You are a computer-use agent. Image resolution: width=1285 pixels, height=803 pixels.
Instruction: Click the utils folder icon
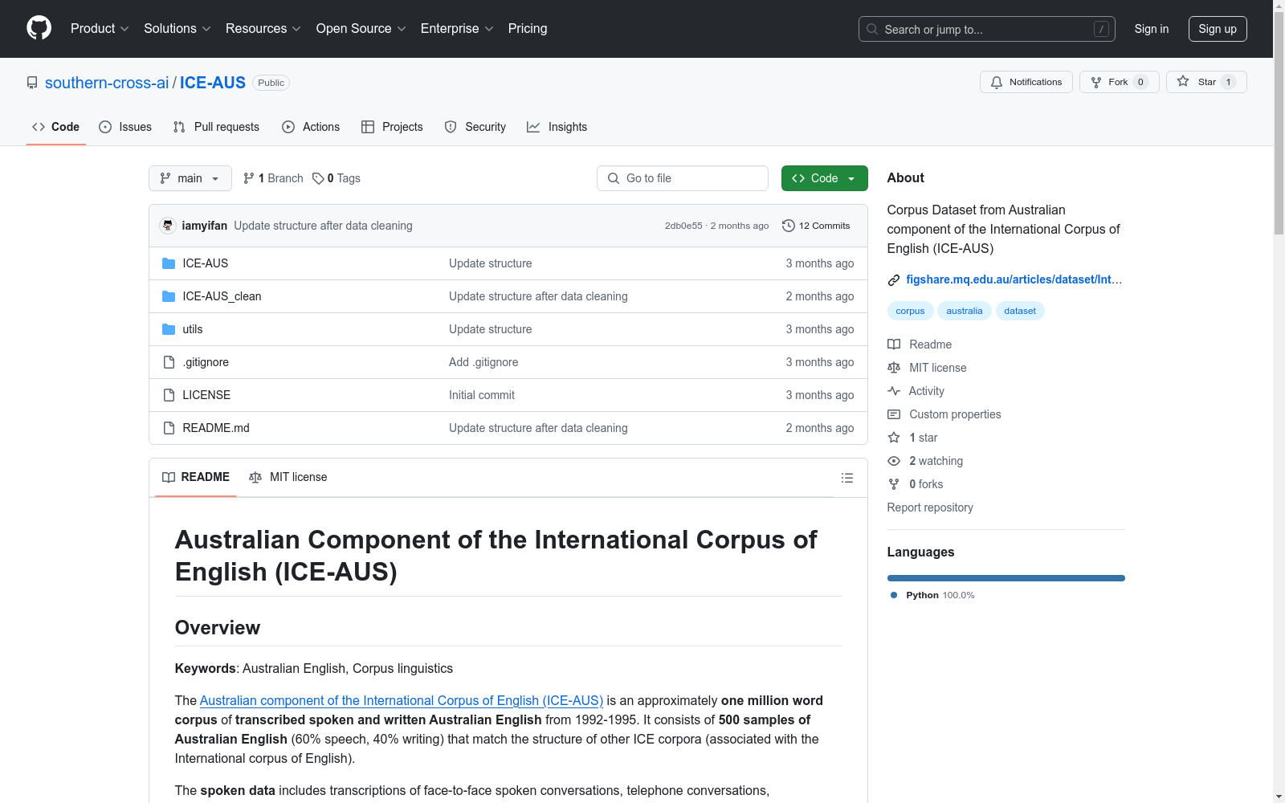point(169,329)
